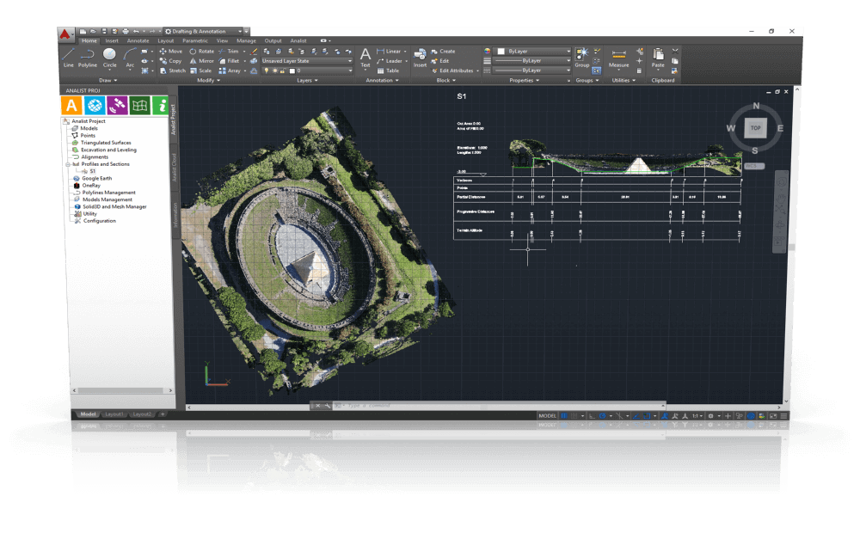Click the Linear dimension tool
The height and width of the screenshot is (533, 860).
[390, 51]
